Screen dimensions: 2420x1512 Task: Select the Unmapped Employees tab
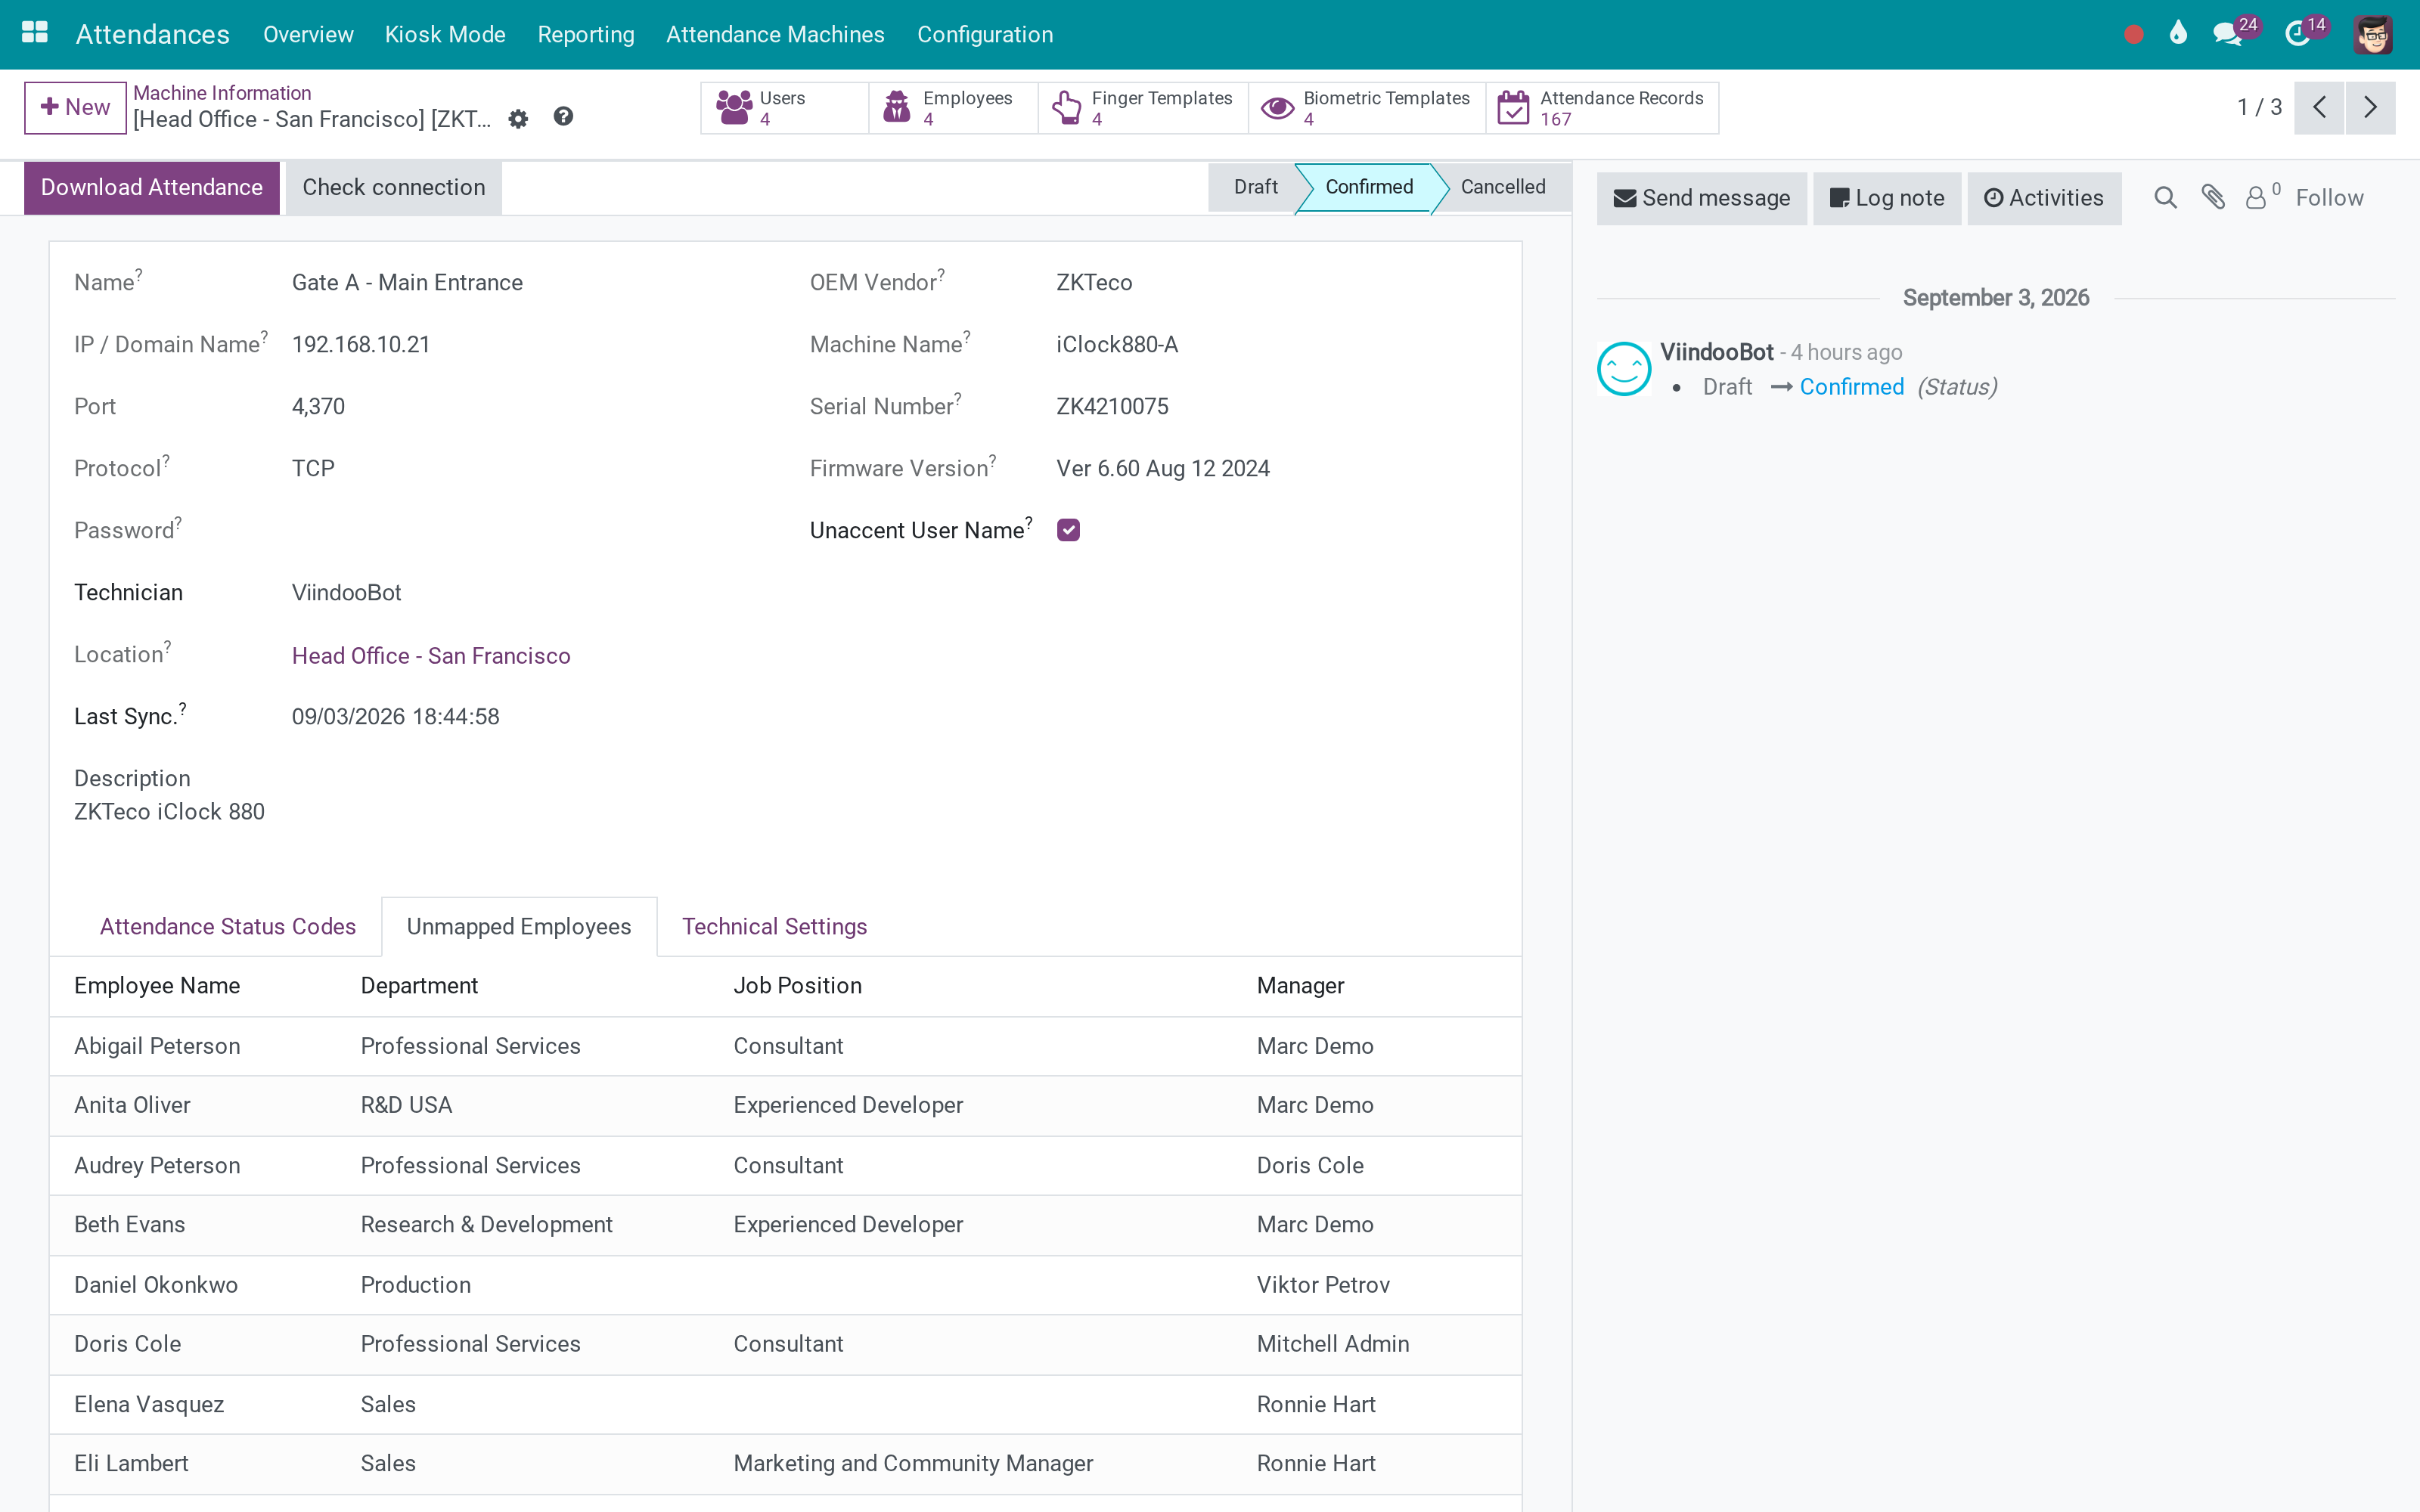click(519, 926)
